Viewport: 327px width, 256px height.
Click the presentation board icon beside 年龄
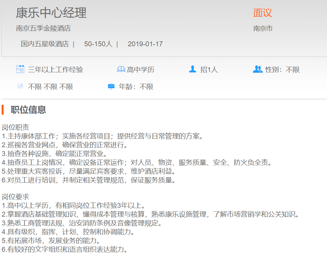pyautogui.click(x=111, y=86)
